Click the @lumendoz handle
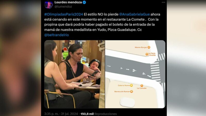Image resolution: width=206 pixels, height=116 pixels. pos(63,7)
